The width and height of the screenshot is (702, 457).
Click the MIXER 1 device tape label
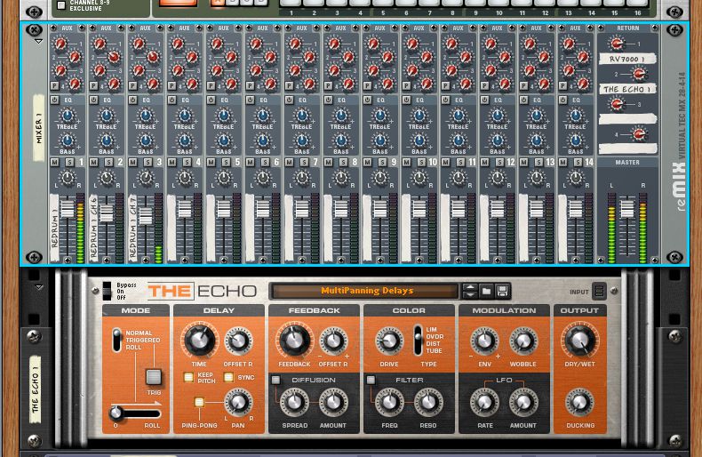pyautogui.click(x=39, y=127)
